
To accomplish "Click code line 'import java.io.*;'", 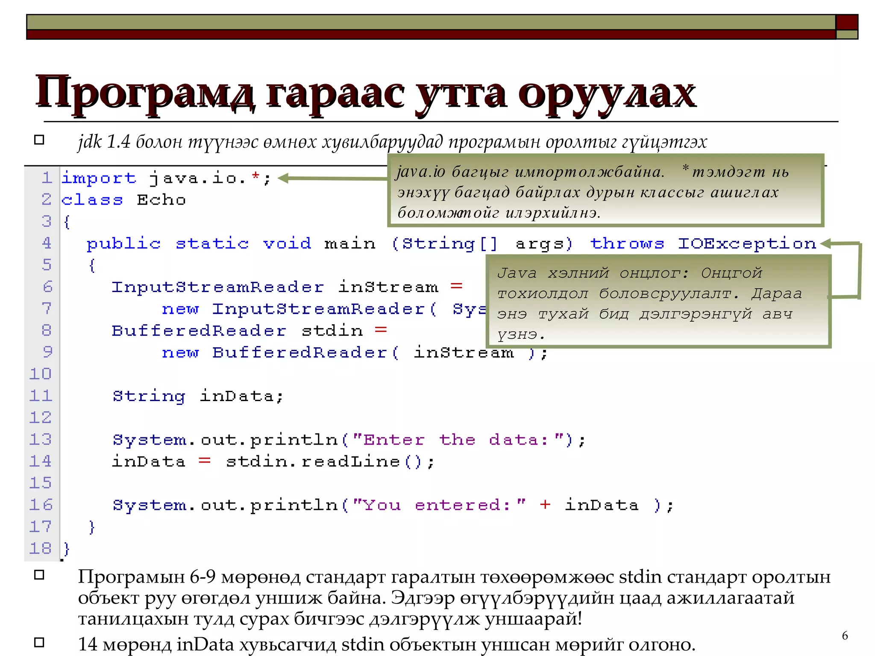I will [x=166, y=178].
